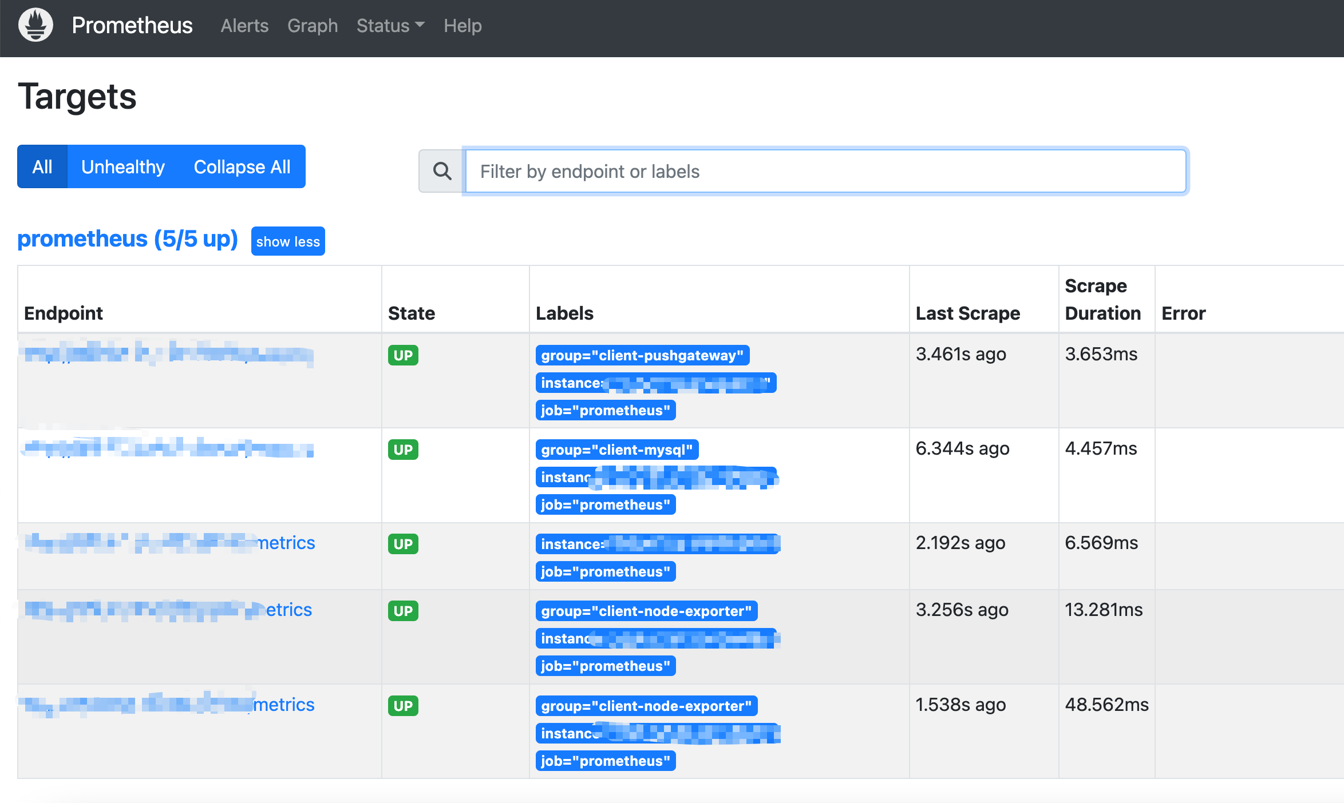Switch to Unhealthy targets filter
The width and height of the screenshot is (1344, 803).
(122, 167)
